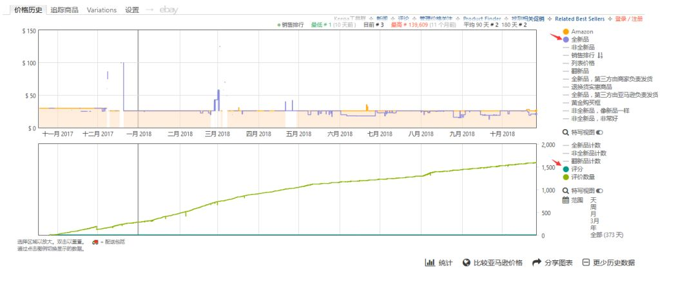Open the Variations tab
The height and width of the screenshot is (284, 696).
pyautogui.click(x=101, y=10)
